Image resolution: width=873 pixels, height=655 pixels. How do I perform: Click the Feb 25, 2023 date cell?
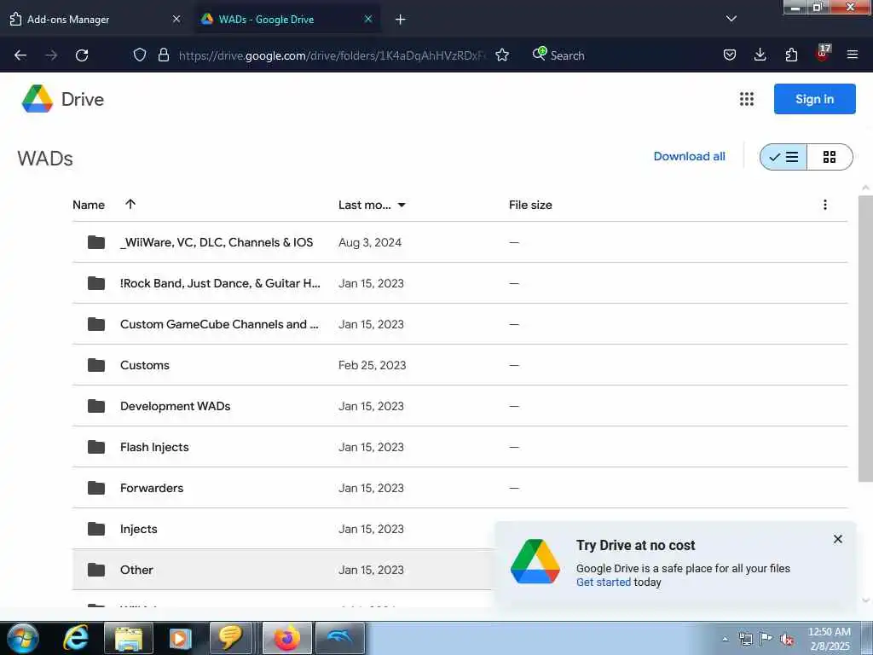372,365
